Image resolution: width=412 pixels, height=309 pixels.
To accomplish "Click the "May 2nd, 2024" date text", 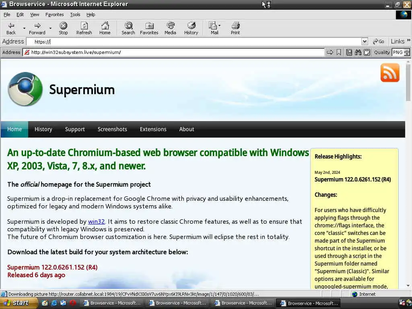I will tap(327, 172).
